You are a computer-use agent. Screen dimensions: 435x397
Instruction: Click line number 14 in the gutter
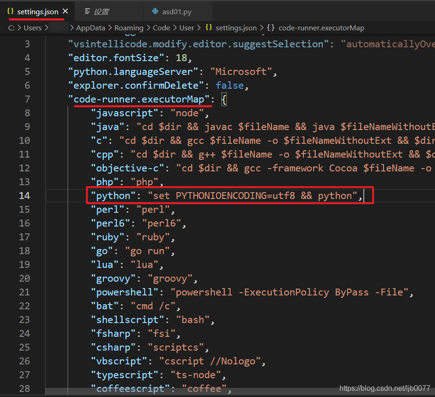[x=24, y=196]
